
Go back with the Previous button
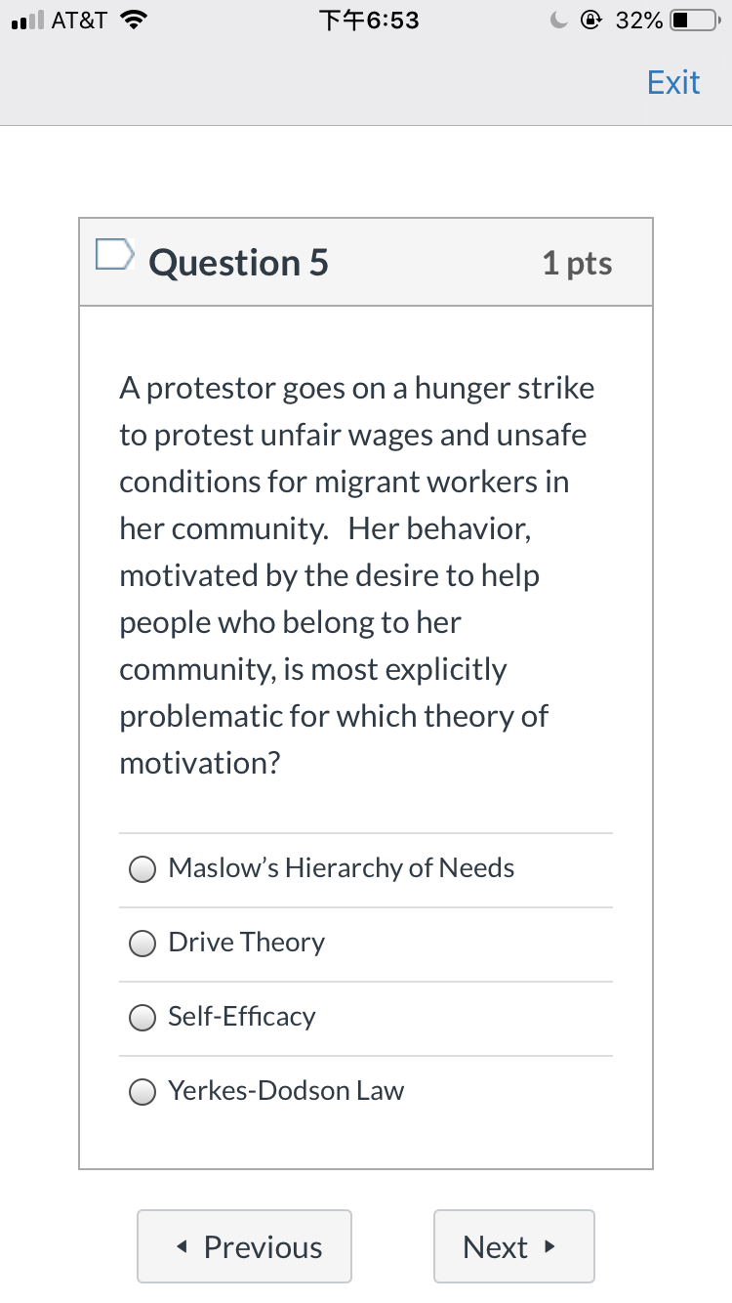(244, 1246)
